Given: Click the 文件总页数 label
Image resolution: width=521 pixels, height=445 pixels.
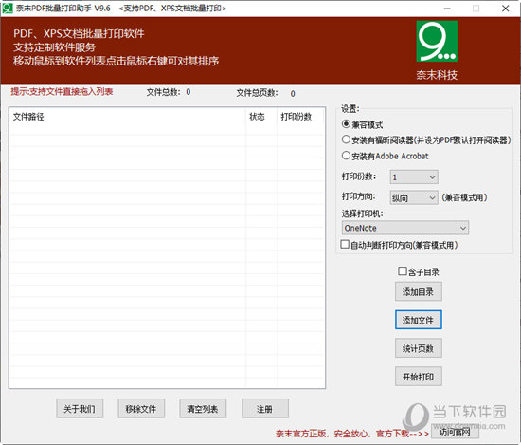Looking at the screenshot, I should tap(257, 93).
